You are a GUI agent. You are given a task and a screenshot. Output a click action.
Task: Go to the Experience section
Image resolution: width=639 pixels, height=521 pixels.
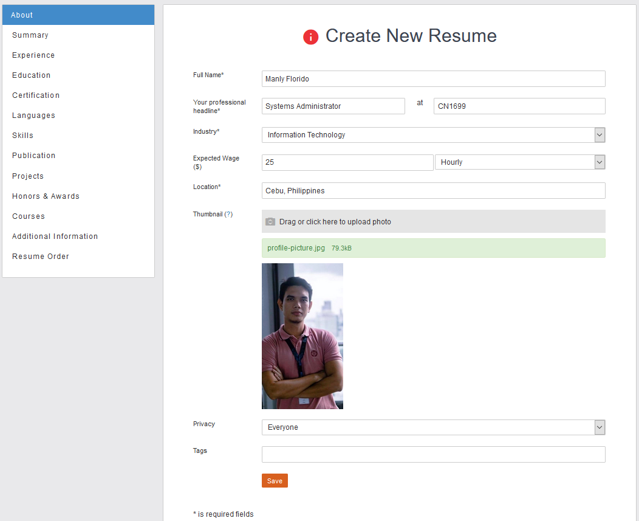(x=33, y=55)
